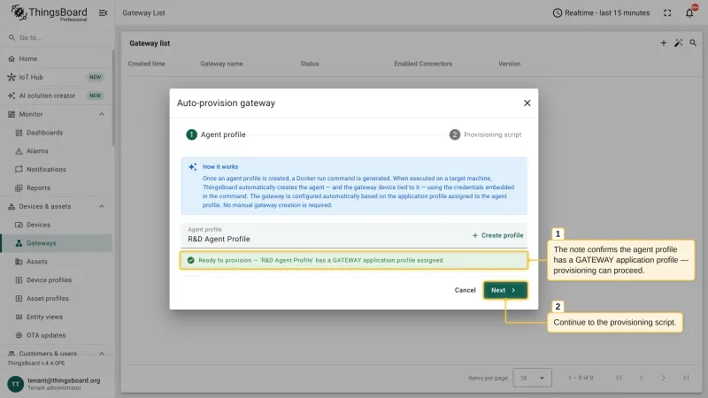
Task: Sort by Status column header
Action: pos(310,64)
